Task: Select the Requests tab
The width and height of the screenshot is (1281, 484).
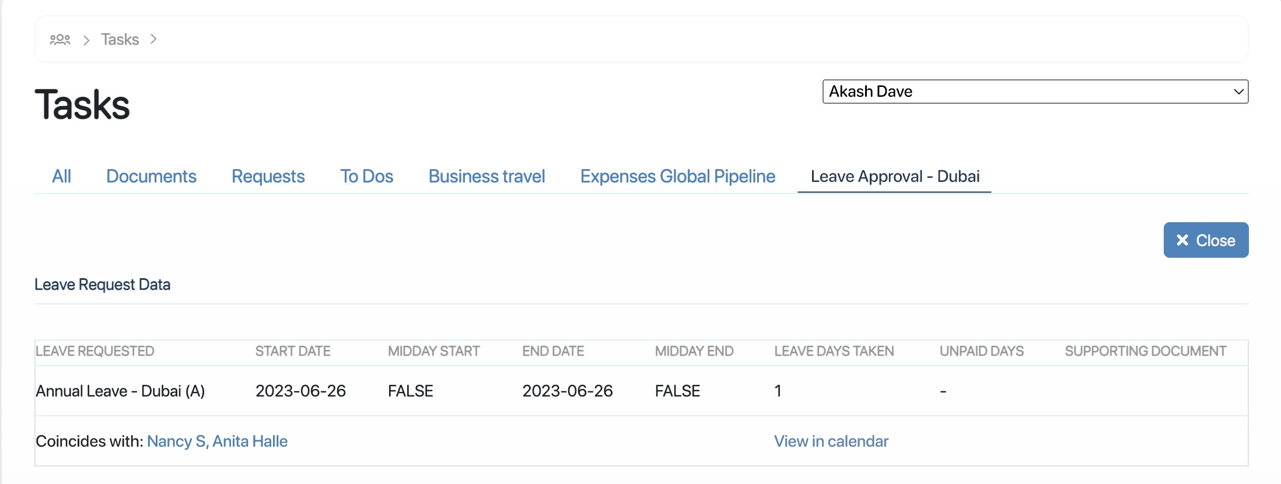Action: (268, 176)
